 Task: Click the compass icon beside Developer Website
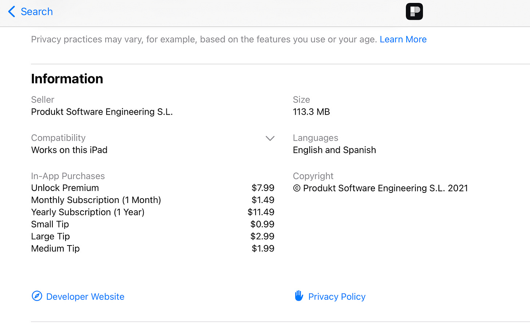pyautogui.click(x=37, y=296)
